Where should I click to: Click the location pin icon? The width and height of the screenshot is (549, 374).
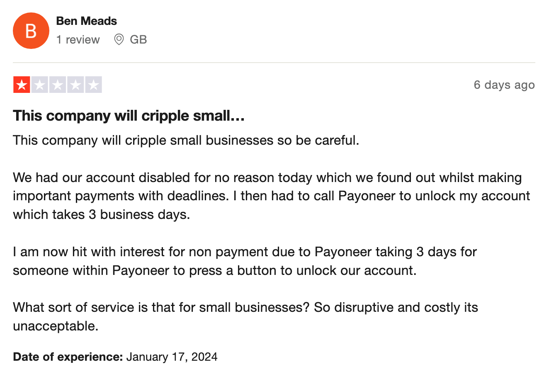[119, 40]
